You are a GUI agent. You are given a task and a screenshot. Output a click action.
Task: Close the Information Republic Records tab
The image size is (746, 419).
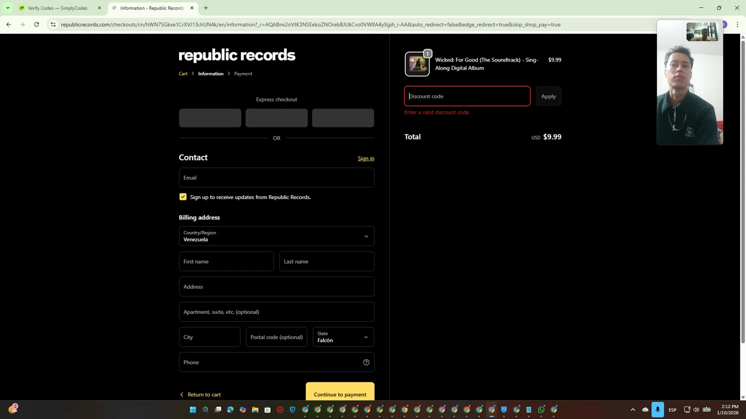coord(192,8)
